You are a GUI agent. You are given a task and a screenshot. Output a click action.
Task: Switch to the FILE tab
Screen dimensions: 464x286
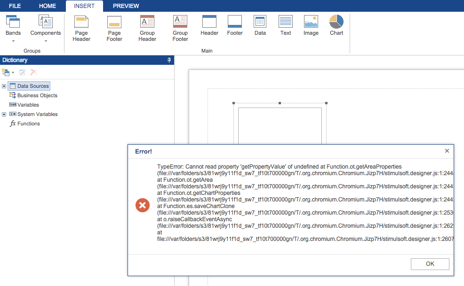pyautogui.click(x=15, y=6)
